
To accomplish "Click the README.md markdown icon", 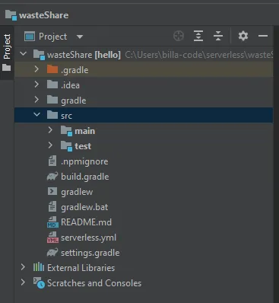I will click(52, 222).
